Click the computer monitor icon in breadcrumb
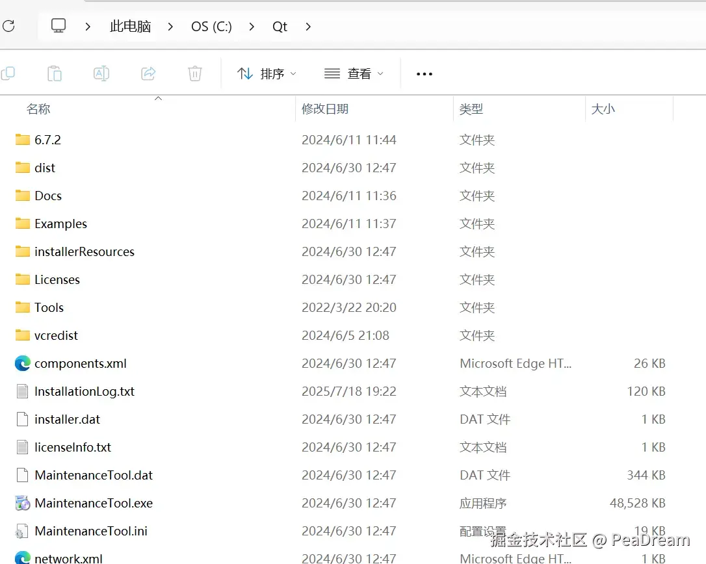 [x=58, y=25]
